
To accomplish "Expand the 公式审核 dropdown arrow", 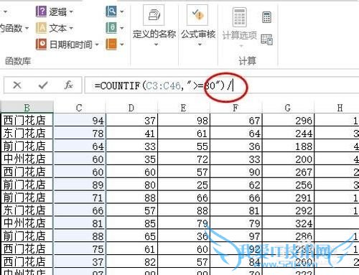I will 200,45.
